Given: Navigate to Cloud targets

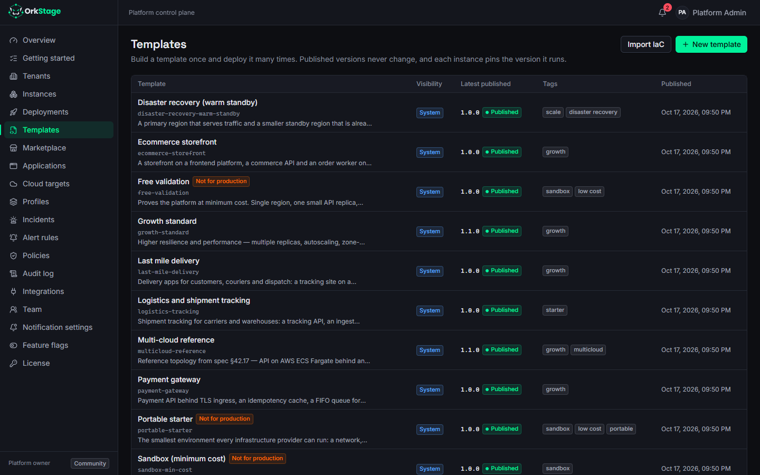Looking at the screenshot, I should (x=59, y=184).
